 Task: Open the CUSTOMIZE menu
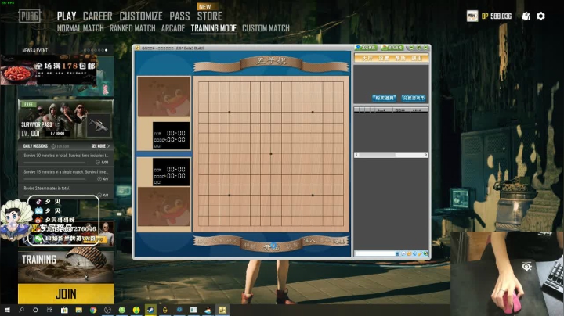(141, 16)
